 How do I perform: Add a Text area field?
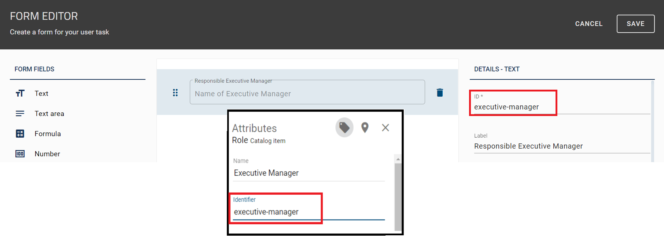click(x=49, y=113)
